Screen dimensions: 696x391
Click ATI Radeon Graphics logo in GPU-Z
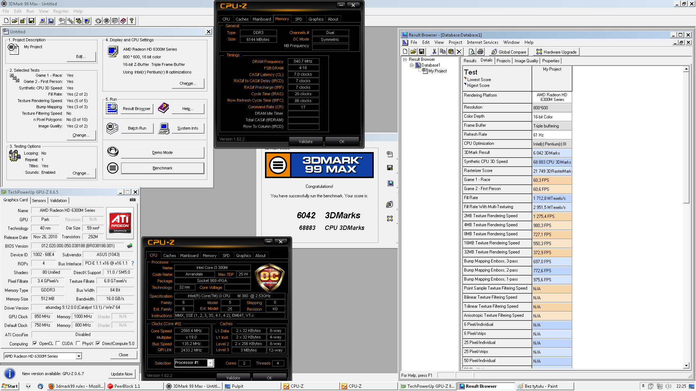click(120, 223)
